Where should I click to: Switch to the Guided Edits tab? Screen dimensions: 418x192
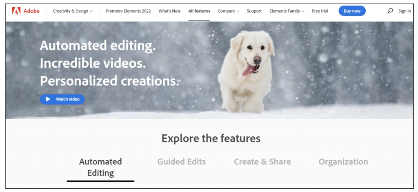(x=182, y=161)
